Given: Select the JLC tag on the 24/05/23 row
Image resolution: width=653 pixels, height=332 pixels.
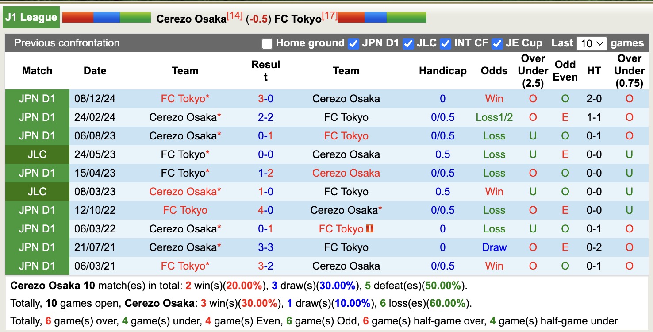Looking at the screenshot, I should (x=37, y=154).
